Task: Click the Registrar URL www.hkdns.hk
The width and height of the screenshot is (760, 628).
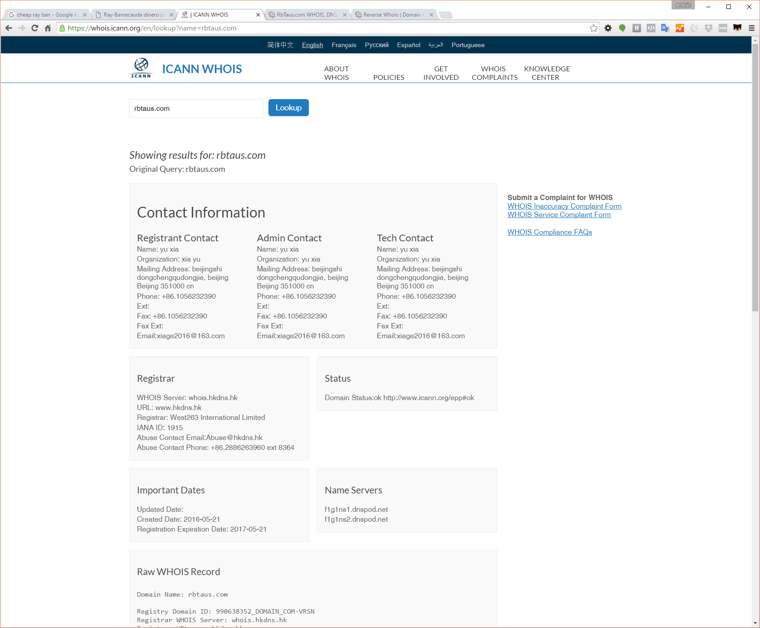Action: (178, 407)
